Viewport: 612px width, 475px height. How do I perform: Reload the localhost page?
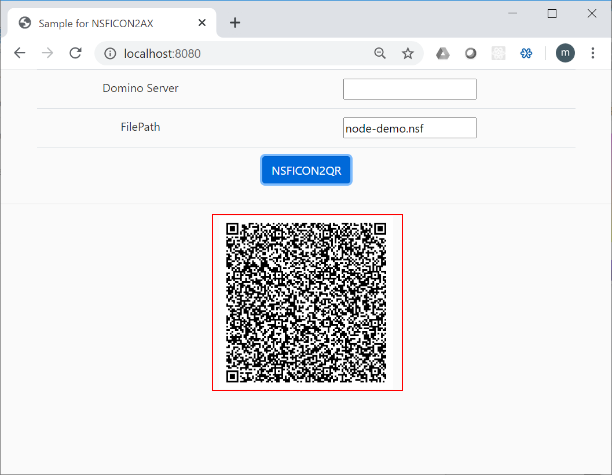pyautogui.click(x=75, y=53)
